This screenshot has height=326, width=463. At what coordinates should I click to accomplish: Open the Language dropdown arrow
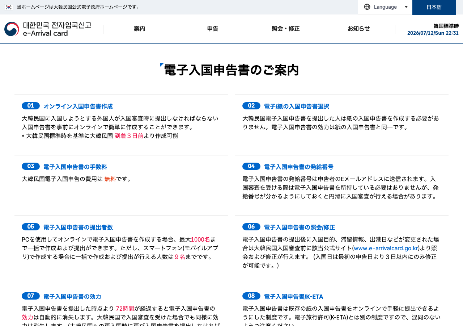[x=406, y=7]
